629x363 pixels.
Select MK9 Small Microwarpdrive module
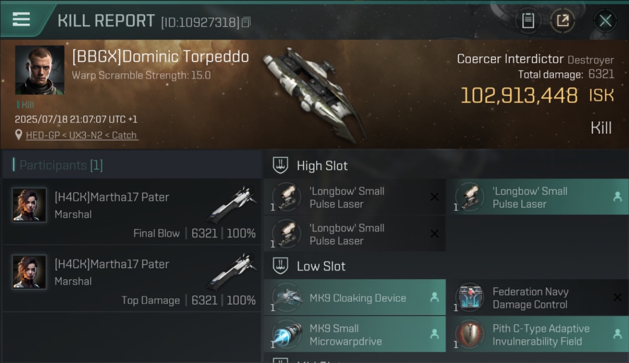click(x=355, y=334)
